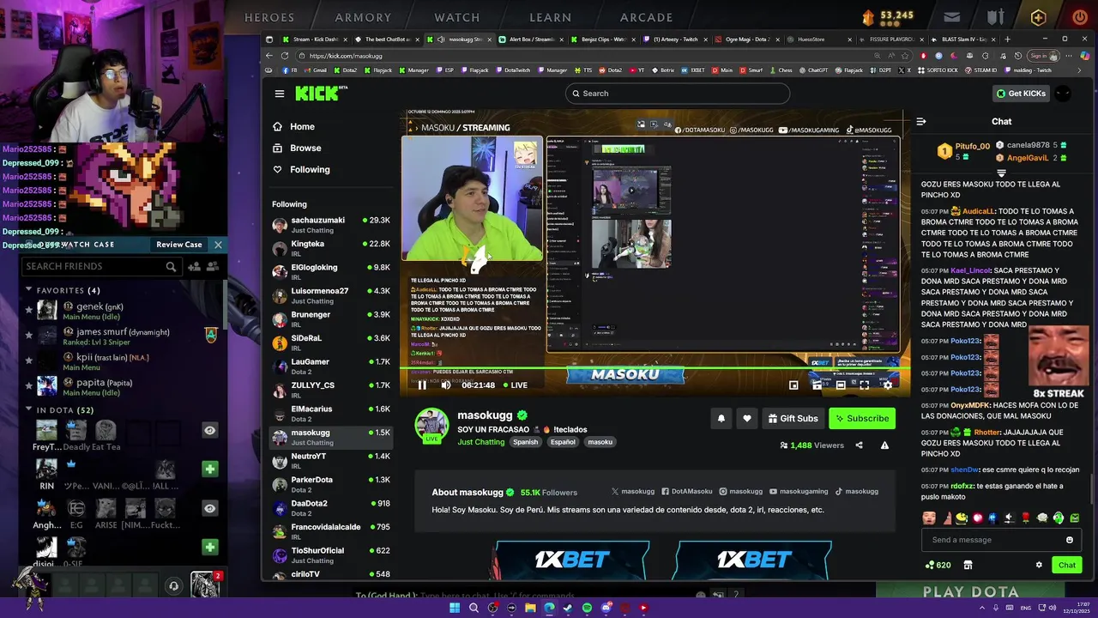Open Dota 2 ARCADE top menu
Screen dimensions: 1098x618
646,17
